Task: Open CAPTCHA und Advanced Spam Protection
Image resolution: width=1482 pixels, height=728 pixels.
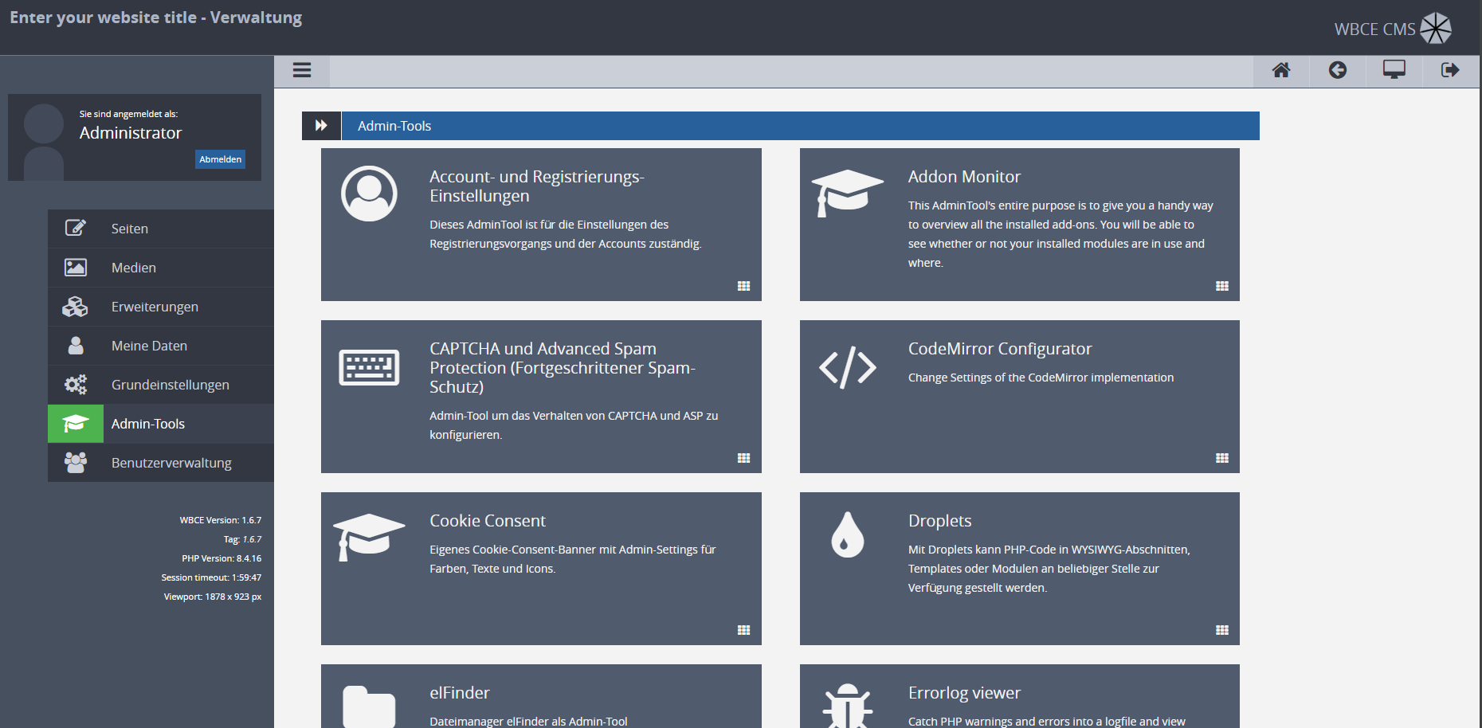Action: pyautogui.click(x=563, y=368)
